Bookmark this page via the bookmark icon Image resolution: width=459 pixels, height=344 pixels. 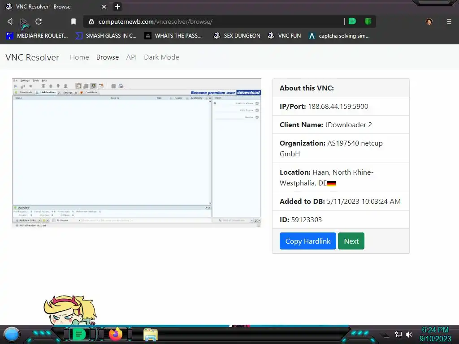[x=74, y=21]
